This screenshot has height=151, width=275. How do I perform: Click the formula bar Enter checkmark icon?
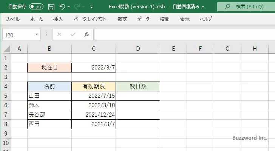coord(73,34)
